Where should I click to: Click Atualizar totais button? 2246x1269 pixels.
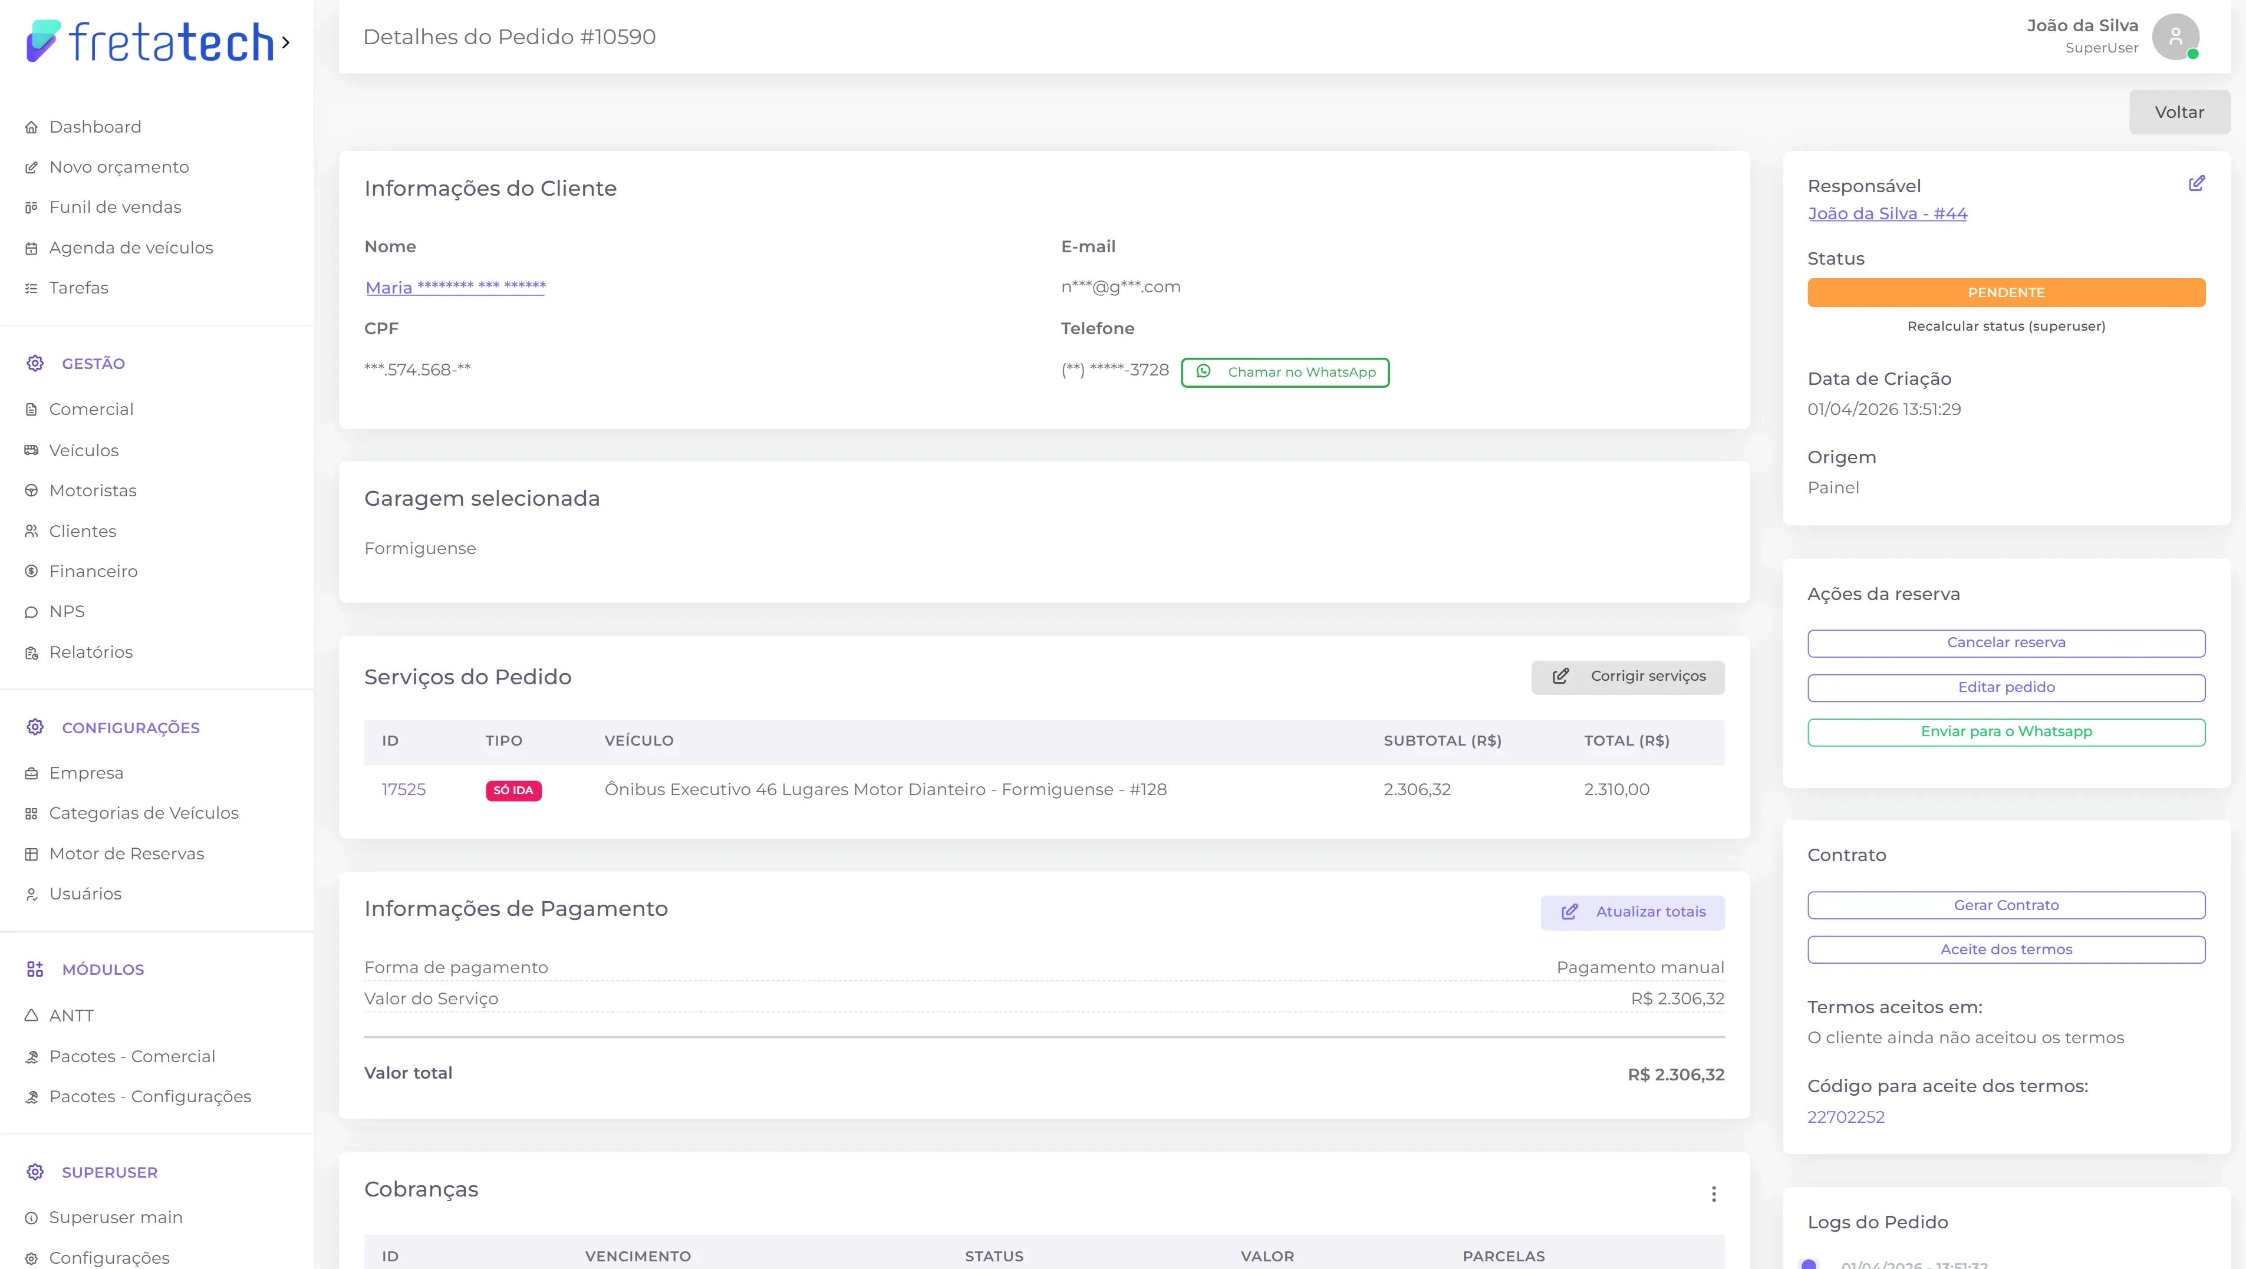1632,912
